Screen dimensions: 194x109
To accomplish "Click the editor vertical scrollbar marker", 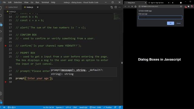I will [122, 63].
